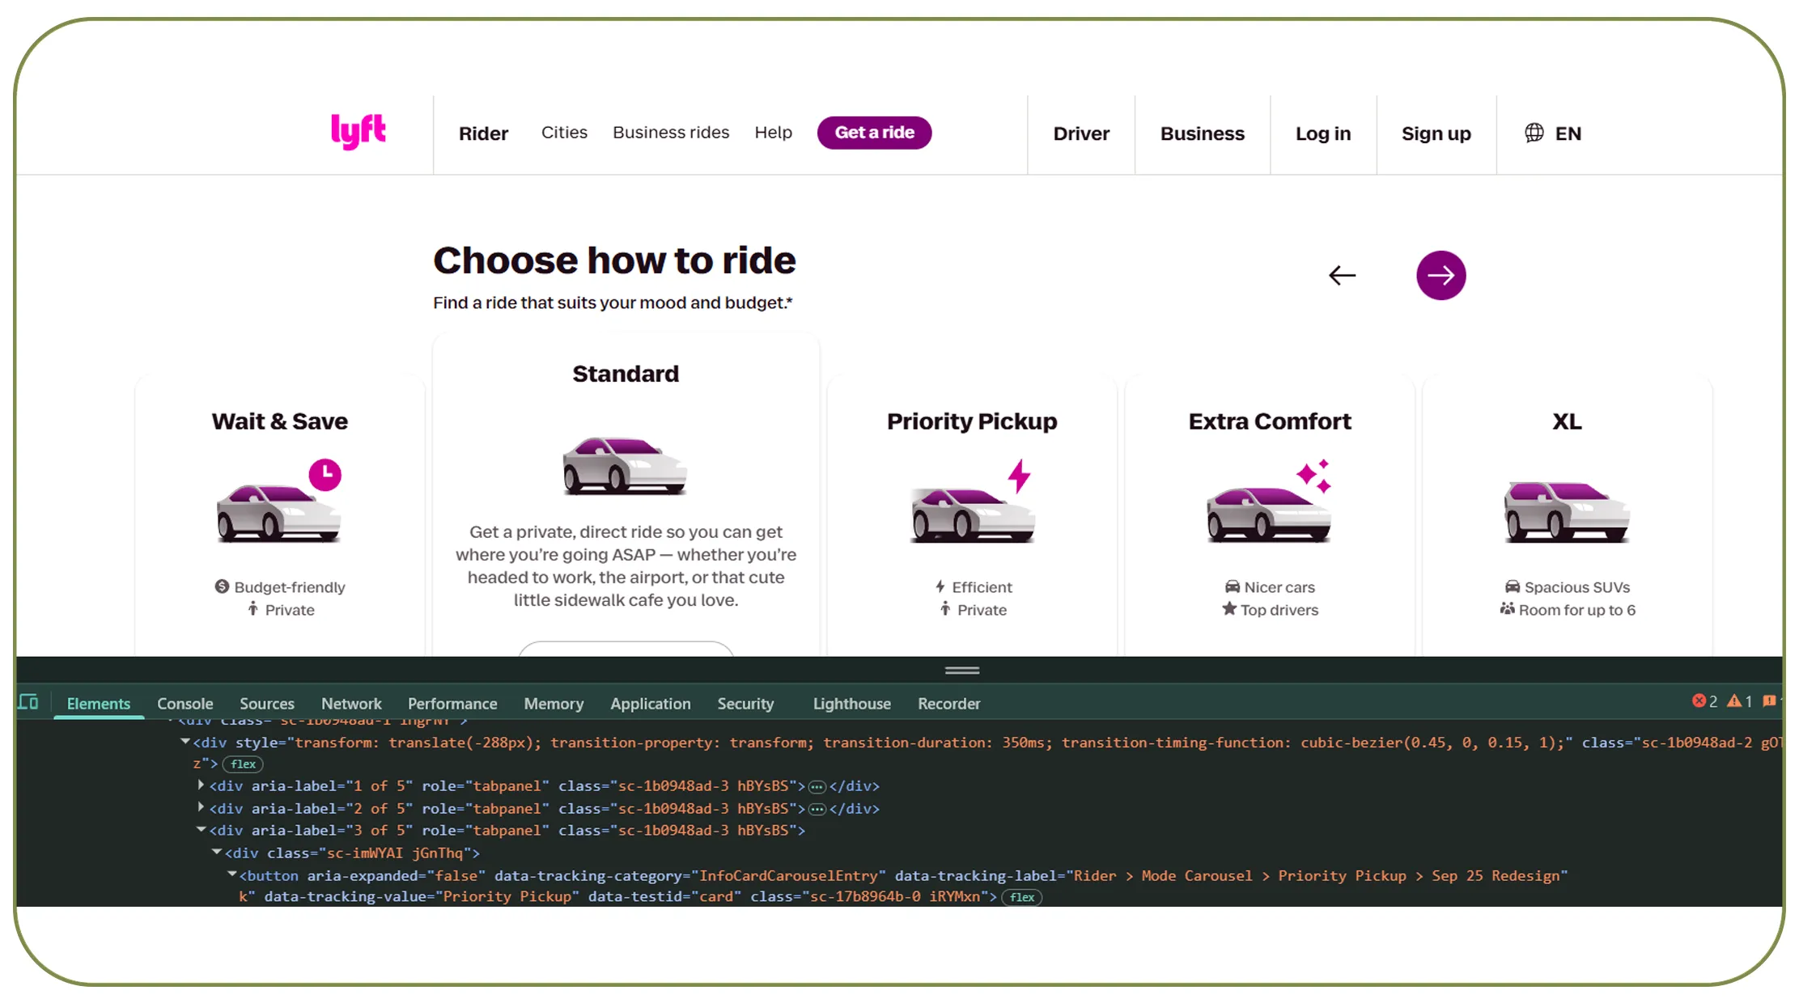Click person icon in Wait & Save Private

pyautogui.click(x=253, y=608)
